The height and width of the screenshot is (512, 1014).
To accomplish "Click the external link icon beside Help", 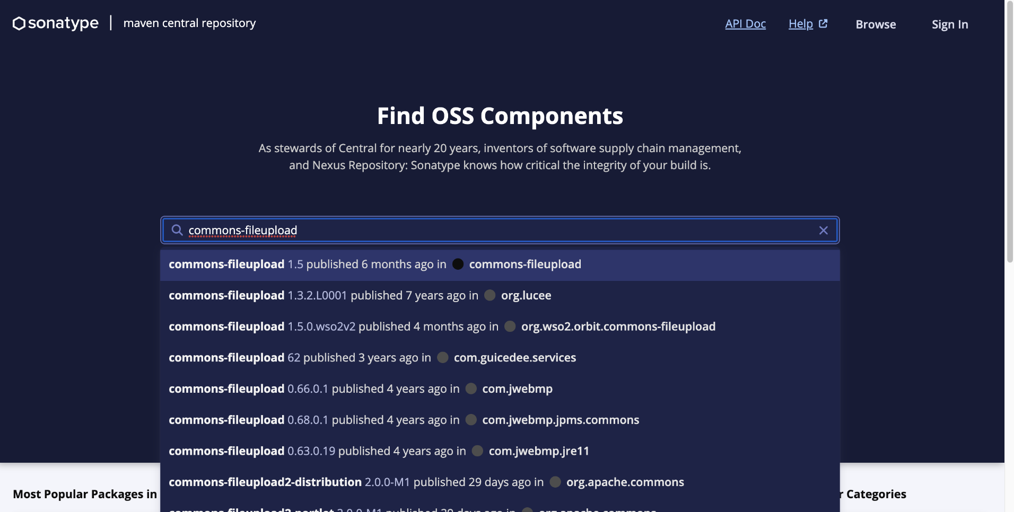I will click(x=823, y=24).
